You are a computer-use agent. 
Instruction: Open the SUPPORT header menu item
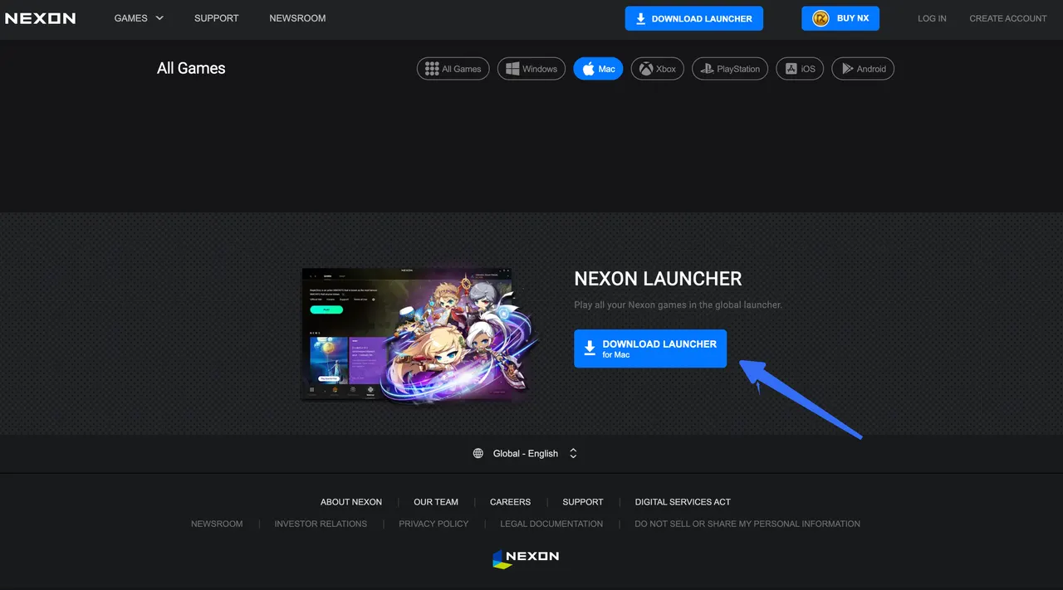[217, 18]
